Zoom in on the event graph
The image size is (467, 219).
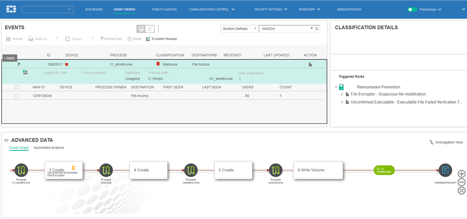click(461, 174)
